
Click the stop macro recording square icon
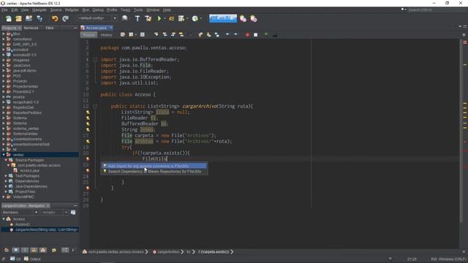click(255, 35)
